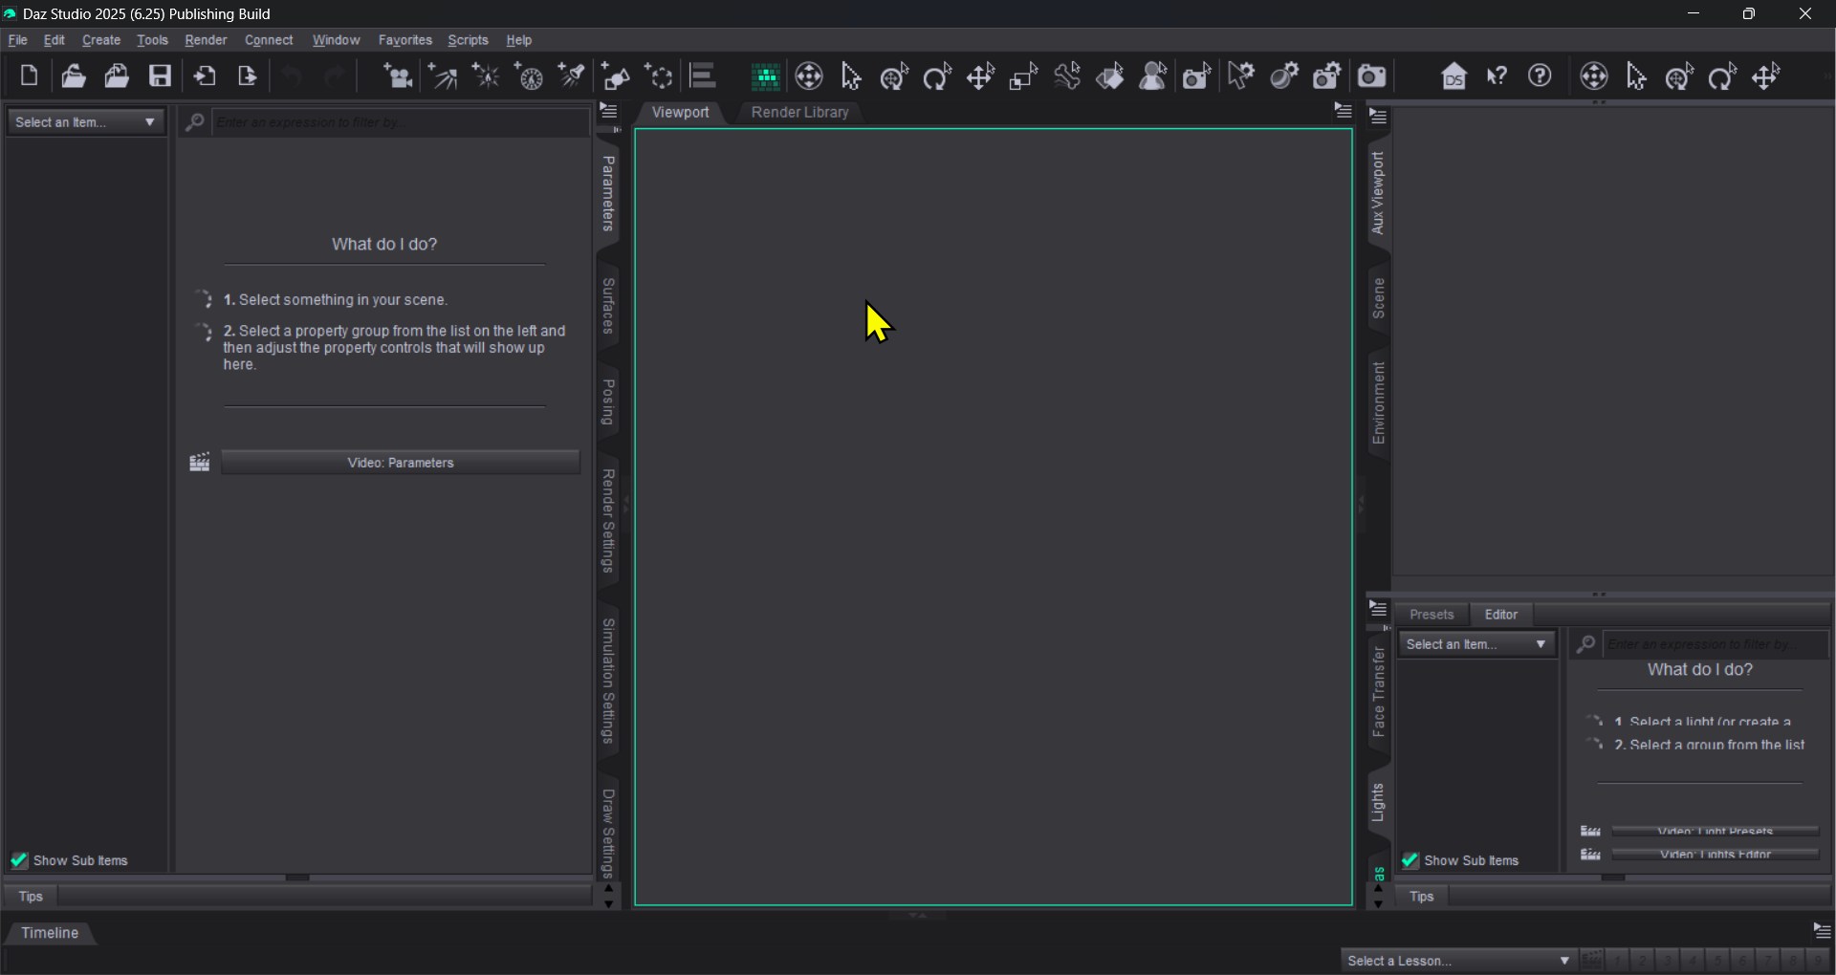Image resolution: width=1836 pixels, height=975 pixels.
Task: Select the Scale tool icon
Action: coord(1023,76)
